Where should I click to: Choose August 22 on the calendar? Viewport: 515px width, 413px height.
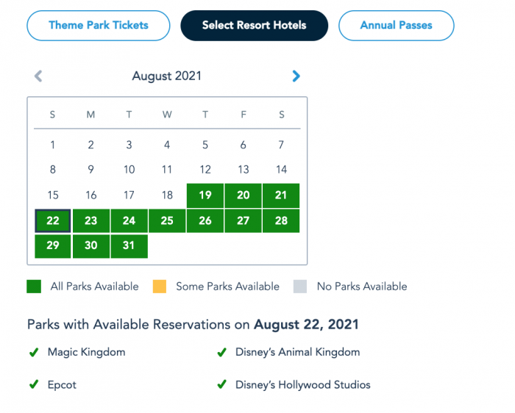53,220
